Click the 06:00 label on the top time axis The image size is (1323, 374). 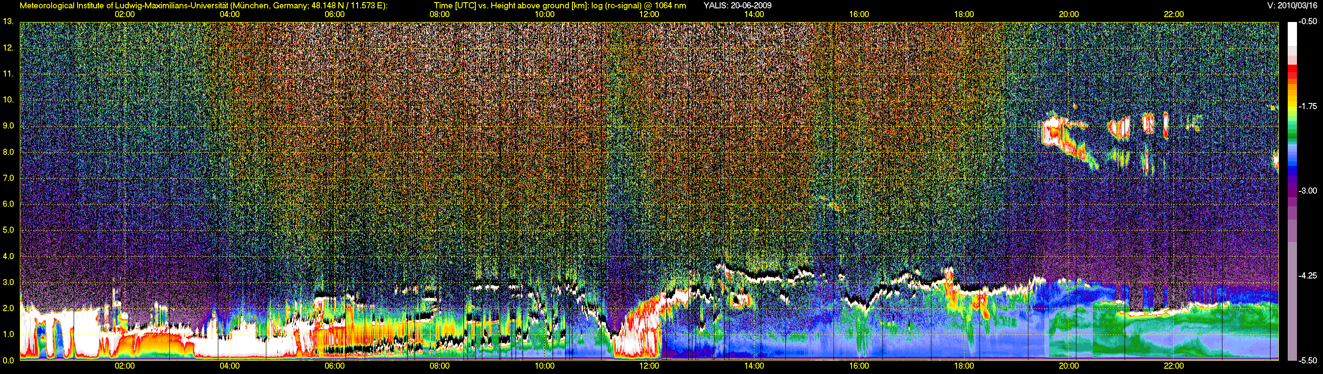pos(334,15)
